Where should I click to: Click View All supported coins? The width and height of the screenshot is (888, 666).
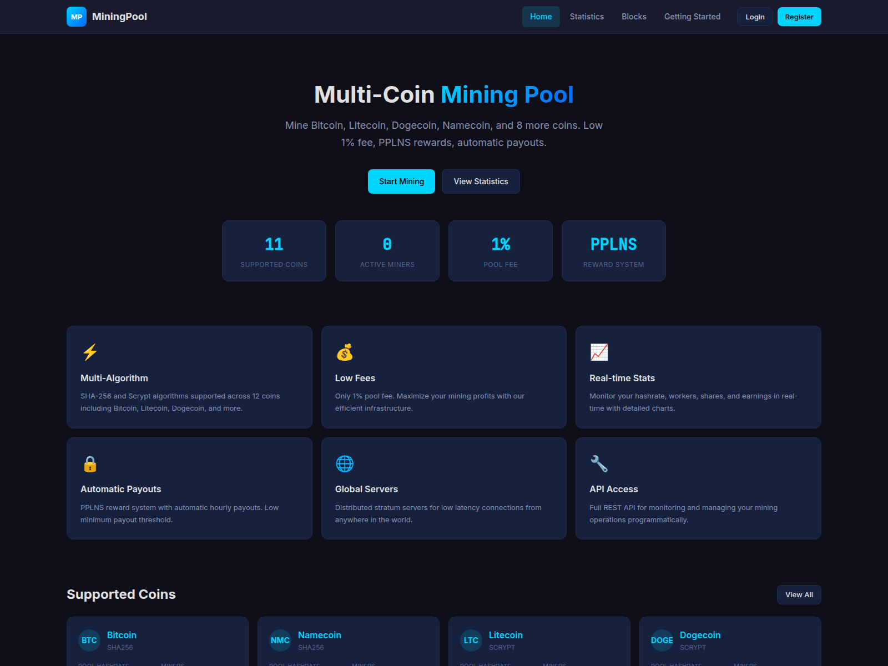pos(799,594)
